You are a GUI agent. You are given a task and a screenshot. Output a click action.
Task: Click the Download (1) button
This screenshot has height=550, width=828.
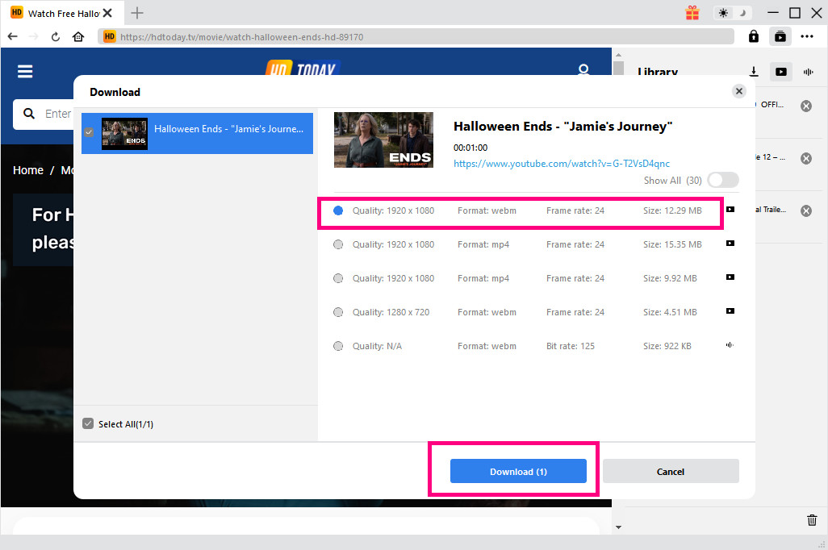518,472
